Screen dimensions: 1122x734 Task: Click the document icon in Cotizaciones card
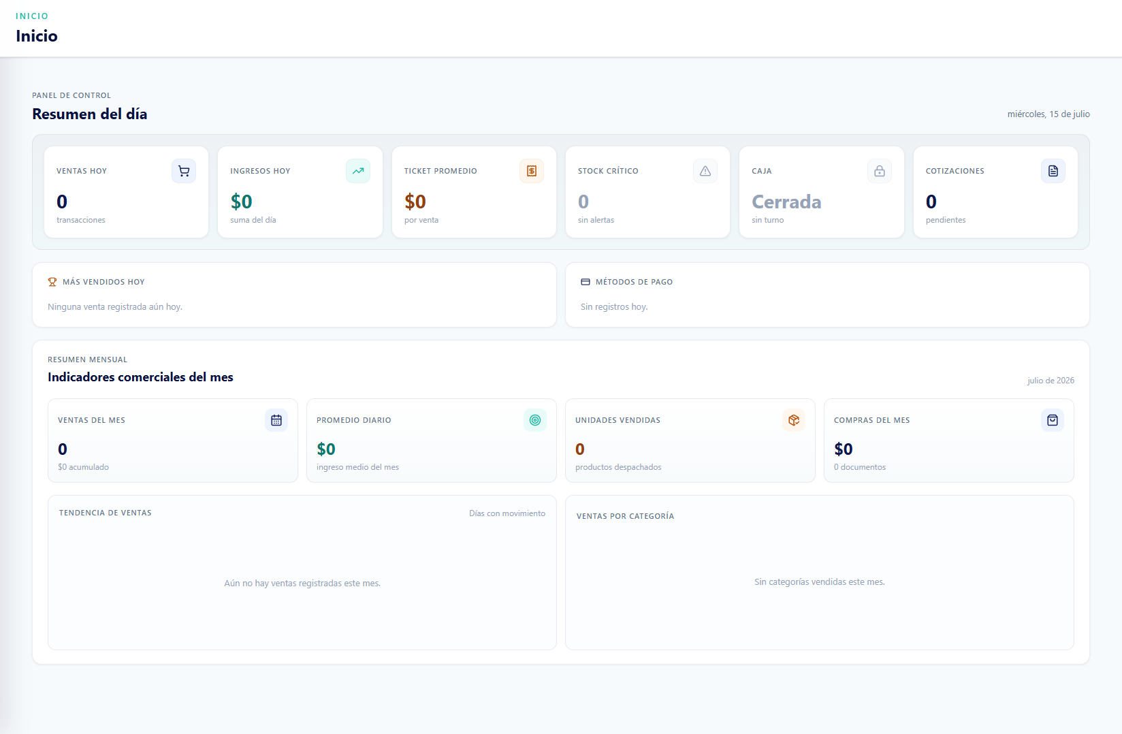1053,171
